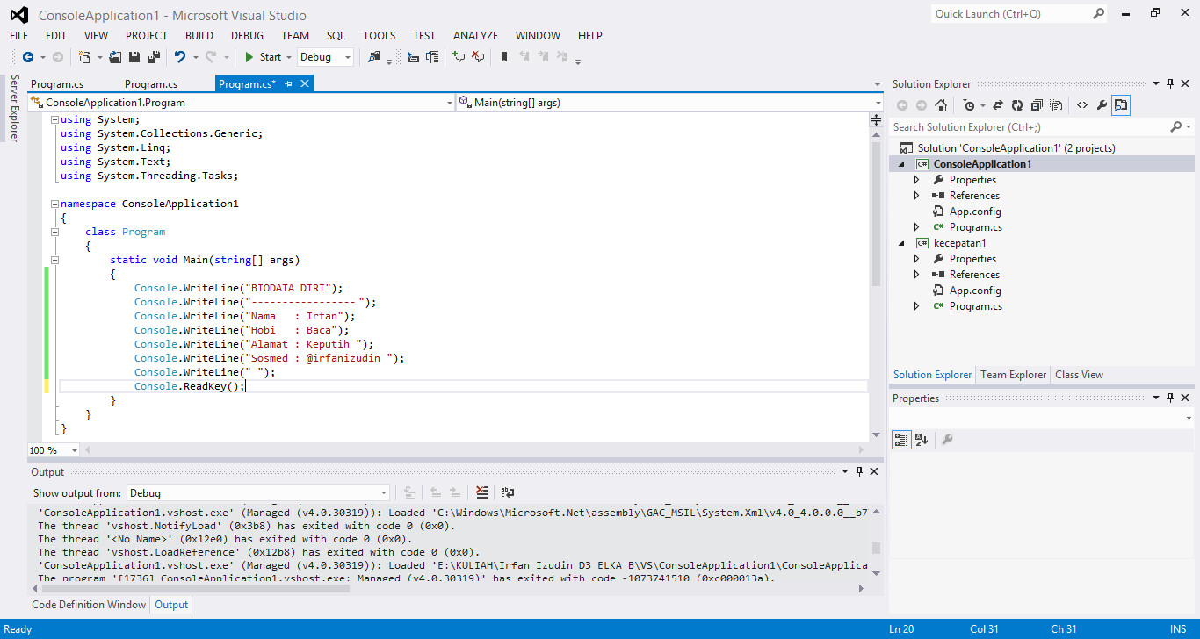Close the Output panel
Screen dimensions: 1200x639
(x=873, y=472)
